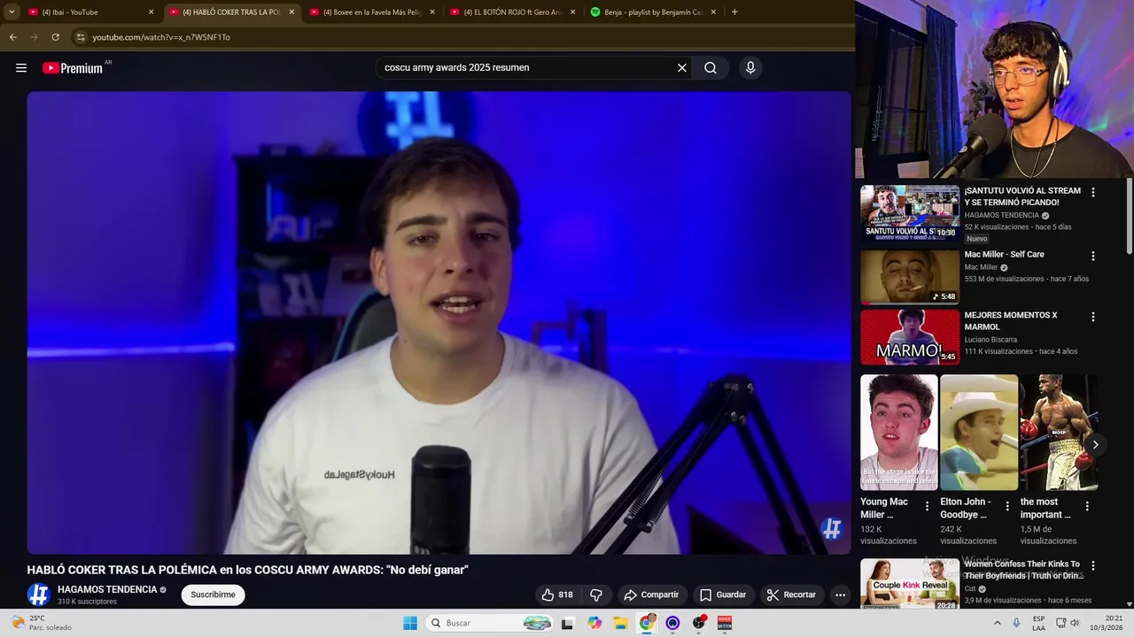The width and height of the screenshot is (1134, 637).
Task: Save the video with Guardar
Action: 723,595
